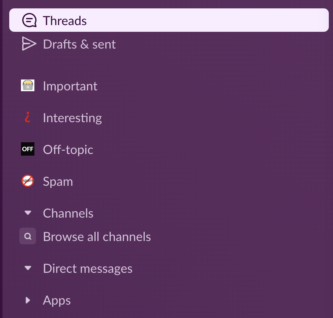Click the Threads speech bubble icon
Image resolution: width=333 pixels, height=318 pixels.
coord(29,21)
